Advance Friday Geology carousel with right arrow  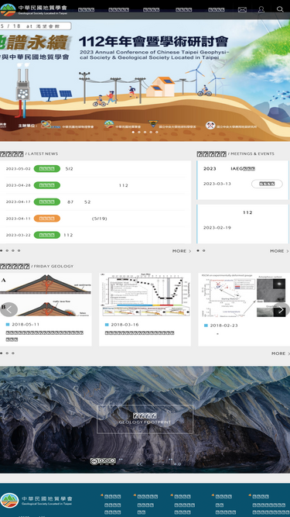281,309
